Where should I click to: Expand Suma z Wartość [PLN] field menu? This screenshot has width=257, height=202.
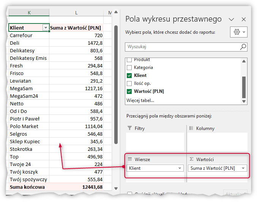click(243, 168)
